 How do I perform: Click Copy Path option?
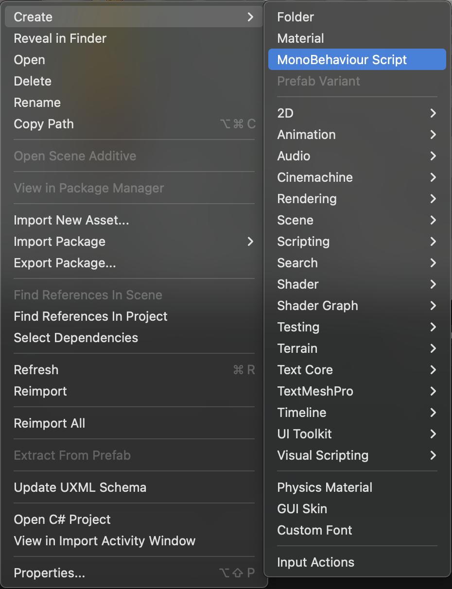tap(44, 124)
